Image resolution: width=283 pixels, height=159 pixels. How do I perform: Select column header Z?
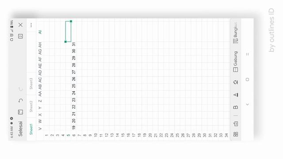click(40, 101)
